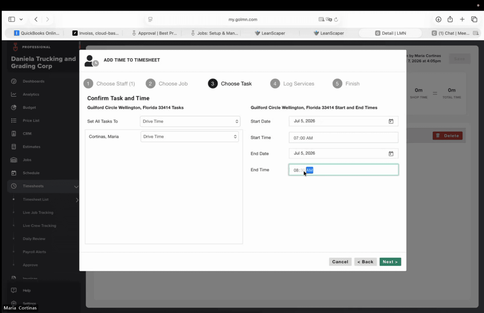
Task: Open the Set All Tasks To dropdown
Action: click(x=190, y=121)
